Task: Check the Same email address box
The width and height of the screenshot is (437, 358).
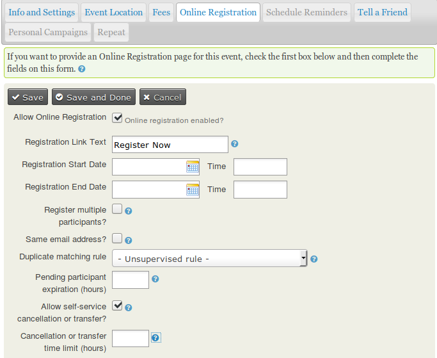Action: pos(117,238)
